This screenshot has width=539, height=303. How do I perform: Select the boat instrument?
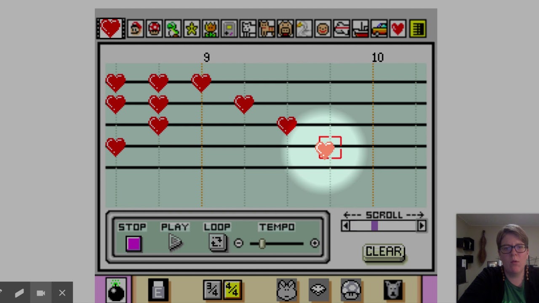coord(360,29)
